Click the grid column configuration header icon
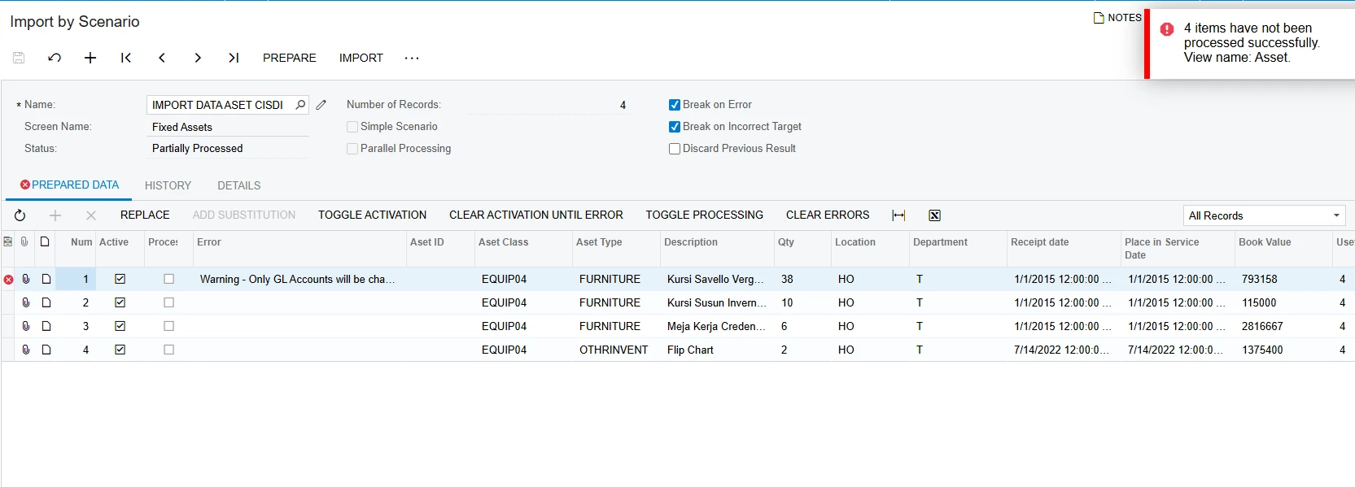 (x=8, y=241)
